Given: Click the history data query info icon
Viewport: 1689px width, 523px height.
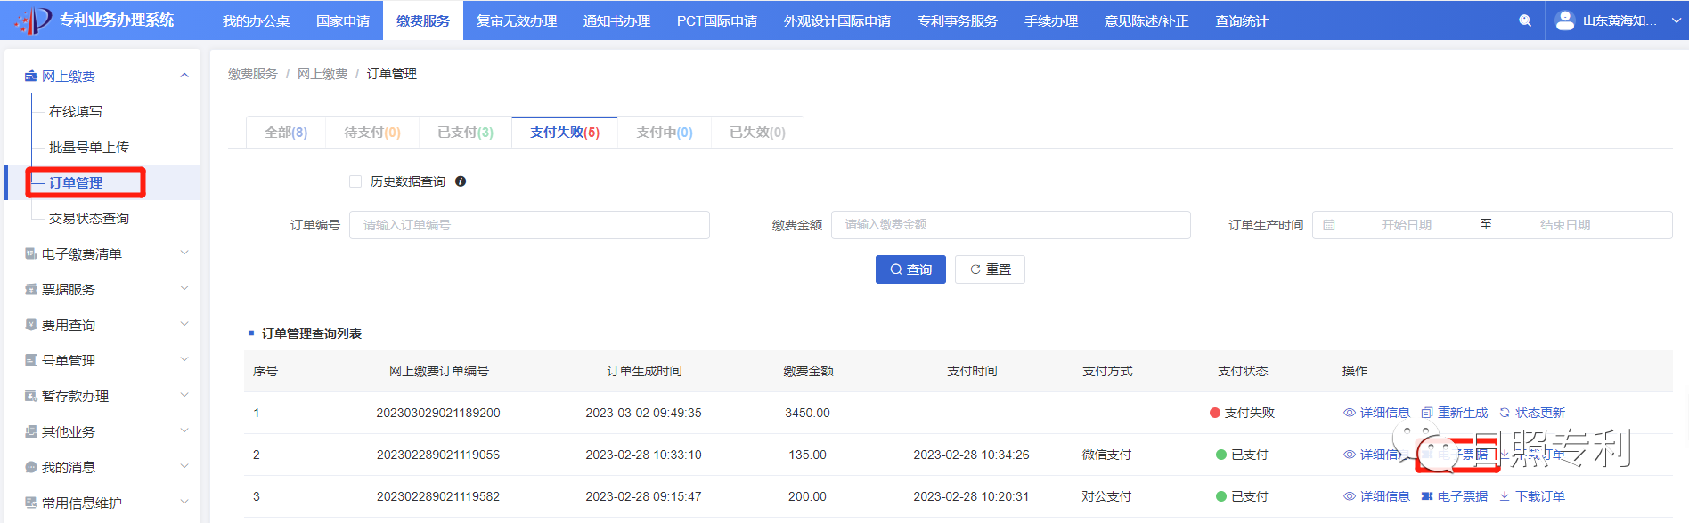Looking at the screenshot, I should tap(461, 181).
